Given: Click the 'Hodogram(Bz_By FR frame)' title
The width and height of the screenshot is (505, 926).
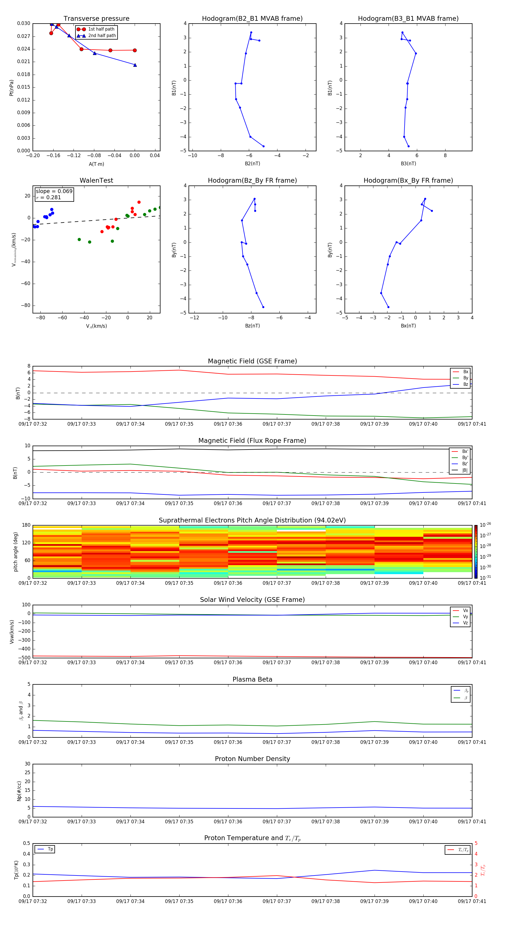Looking at the screenshot, I should coord(252,180).
